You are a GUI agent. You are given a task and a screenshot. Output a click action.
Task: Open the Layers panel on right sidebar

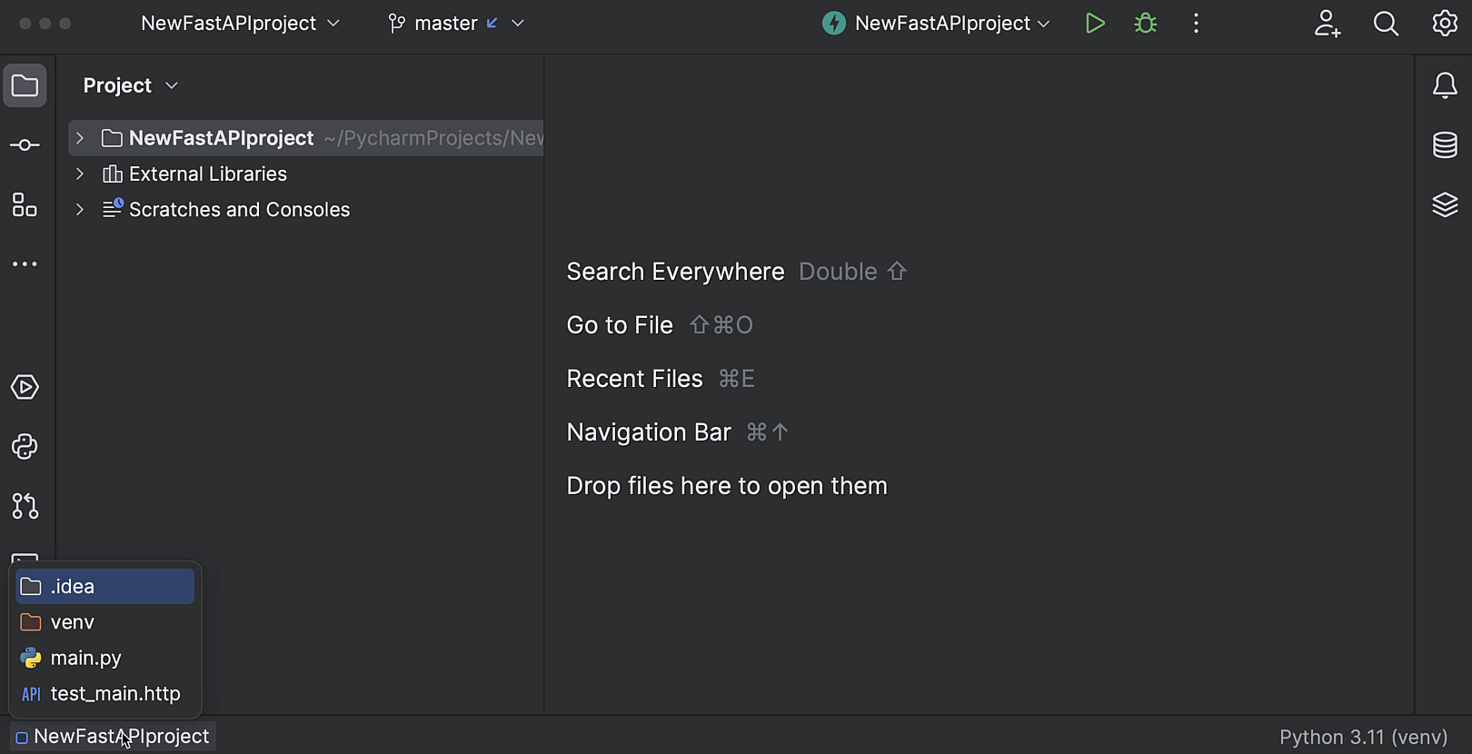click(1445, 204)
